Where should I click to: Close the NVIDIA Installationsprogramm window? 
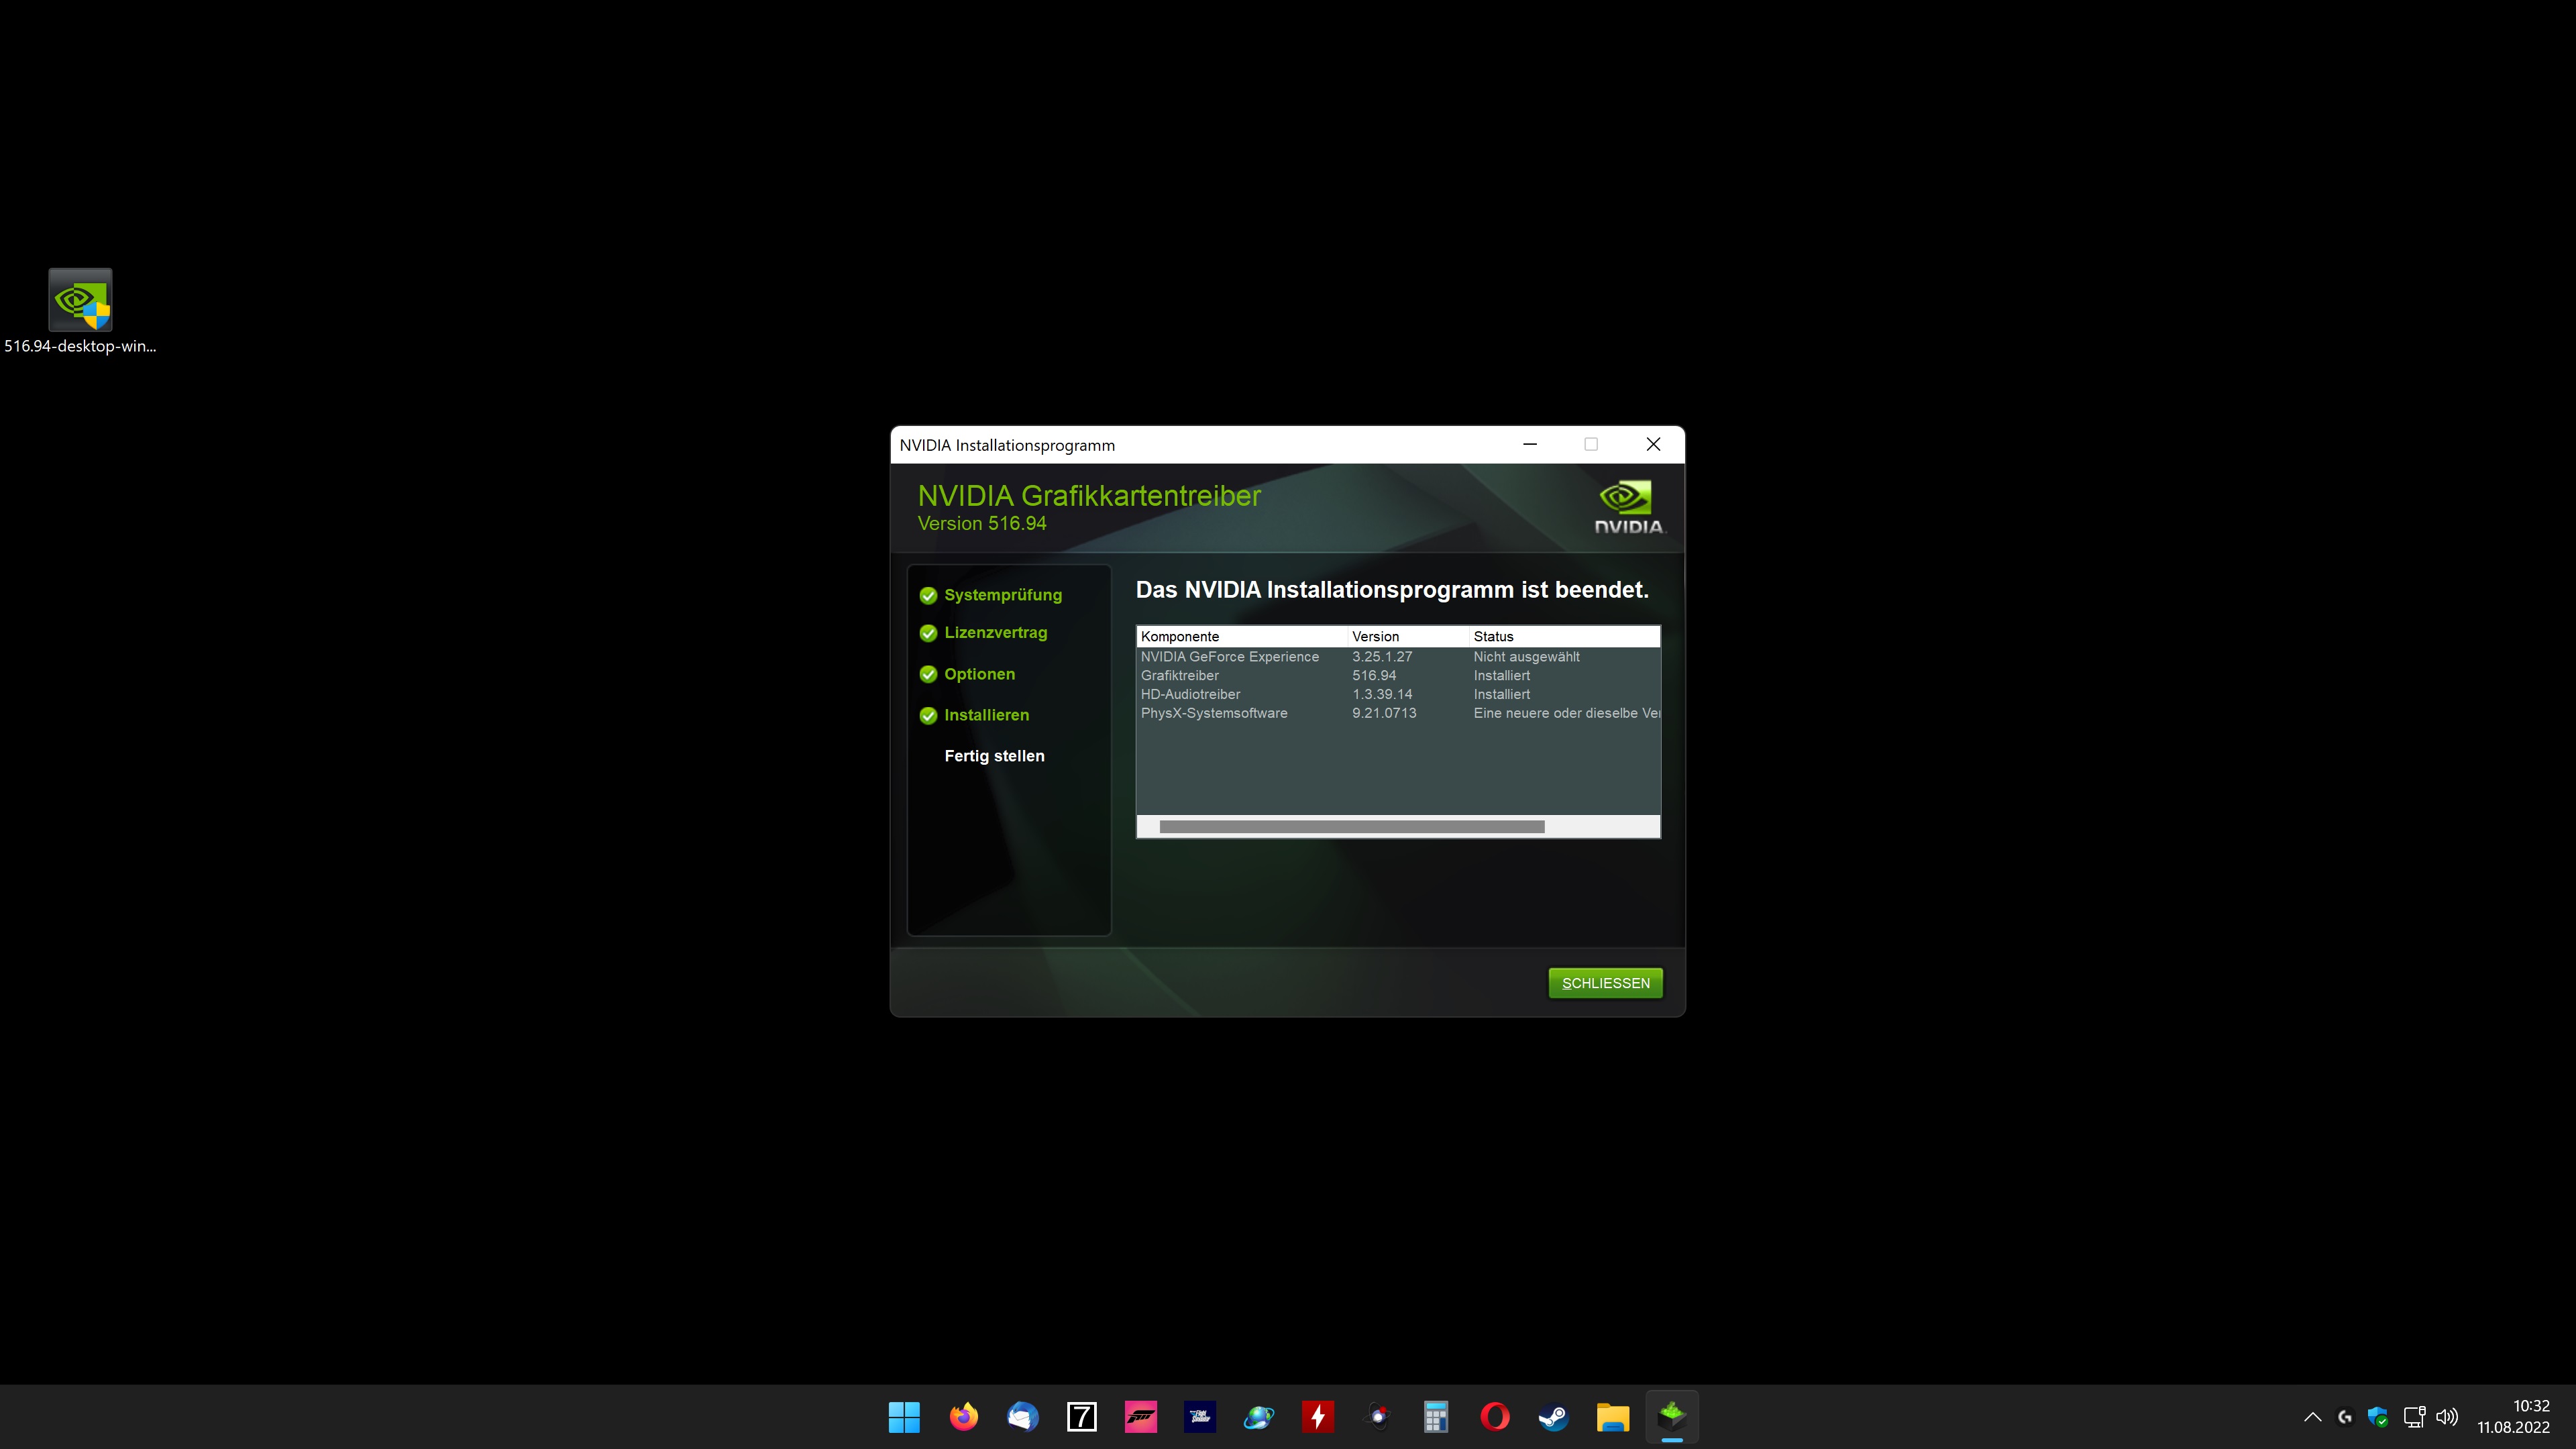(x=1653, y=444)
